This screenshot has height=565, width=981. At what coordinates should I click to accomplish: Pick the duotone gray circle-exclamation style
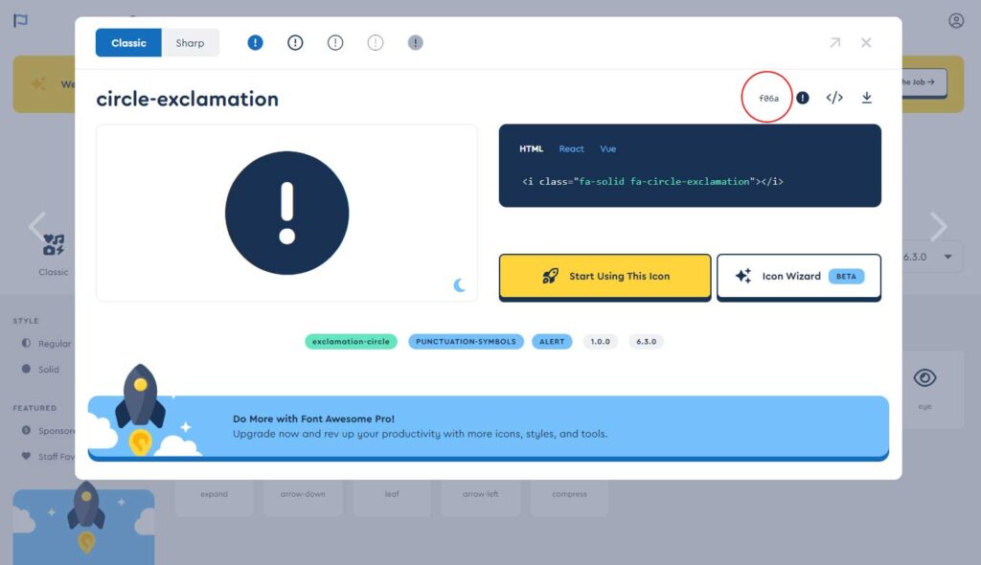coord(415,43)
